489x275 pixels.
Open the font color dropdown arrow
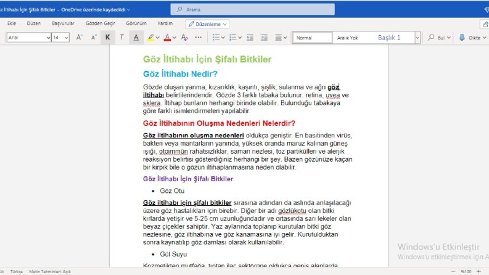coord(175,38)
